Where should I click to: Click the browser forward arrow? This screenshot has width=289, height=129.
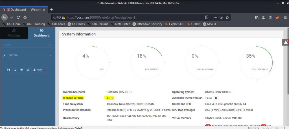point(11,17)
